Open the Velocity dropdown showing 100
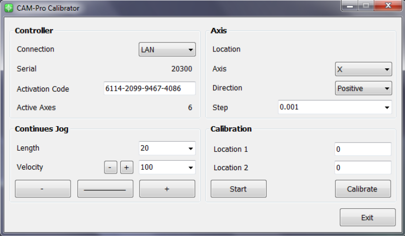Image resolution: width=405 pixels, height=236 pixels. [167, 167]
